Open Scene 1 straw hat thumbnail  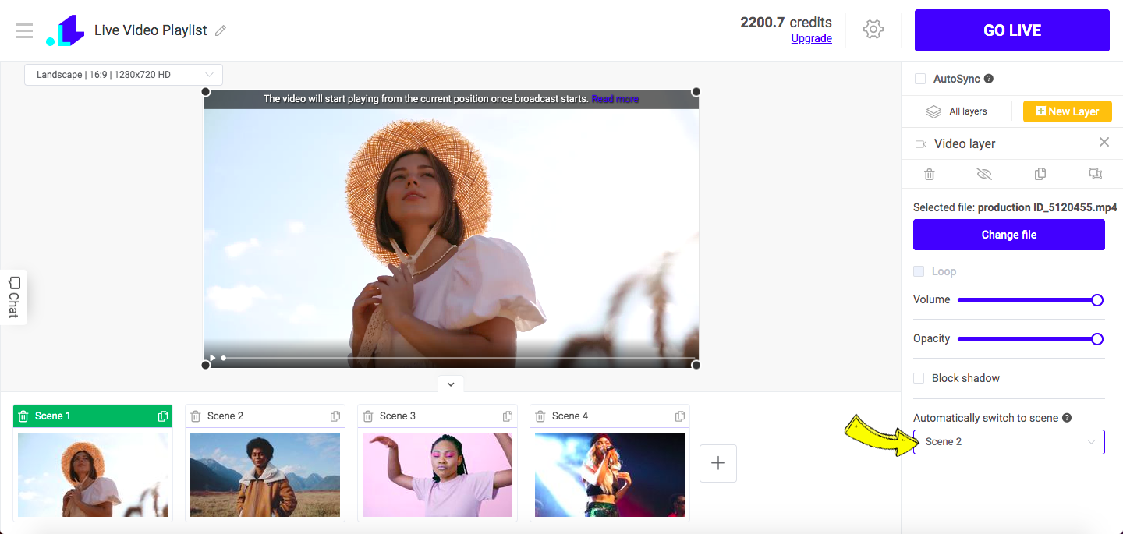tap(93, 475)
